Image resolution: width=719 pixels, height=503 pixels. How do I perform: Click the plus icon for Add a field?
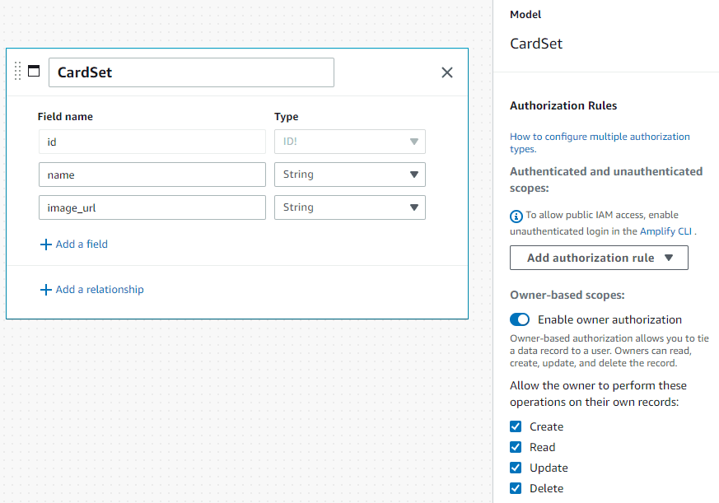pyautogui.click(x=45, y=245)
